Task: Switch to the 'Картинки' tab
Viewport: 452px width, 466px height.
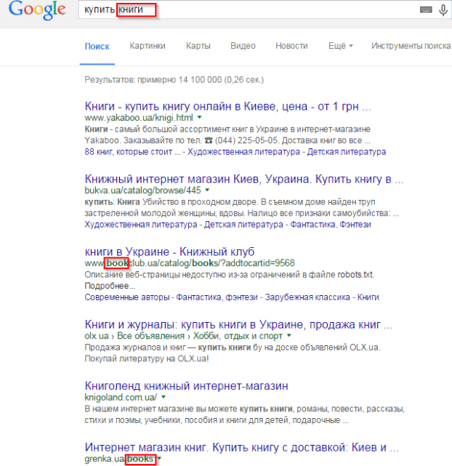Action: coord(148,46)
